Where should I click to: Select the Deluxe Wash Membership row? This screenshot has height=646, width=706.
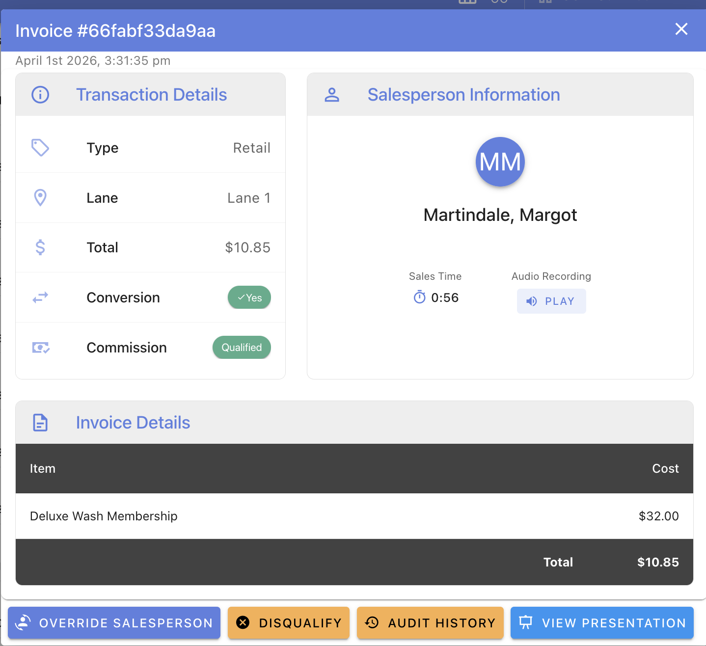coord(354,516)
